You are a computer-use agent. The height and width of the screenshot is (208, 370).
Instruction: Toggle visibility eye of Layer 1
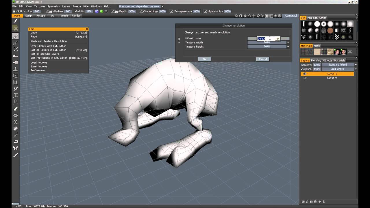point(305,74)
